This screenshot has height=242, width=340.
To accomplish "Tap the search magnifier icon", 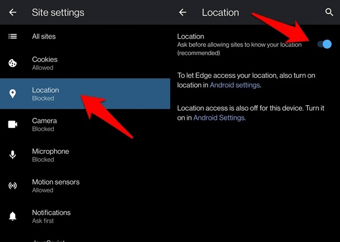I will coord(329,12).
